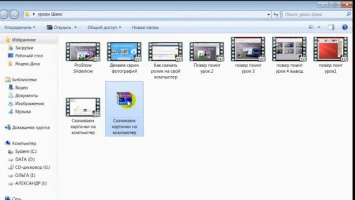Click уроки Шанс in the address bar
355x200 pixels.
50,14
